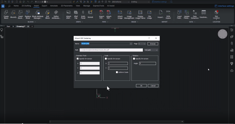235x124 pixels.
Task: Open the tips lightbulb side panel
Action: (2, 30)
